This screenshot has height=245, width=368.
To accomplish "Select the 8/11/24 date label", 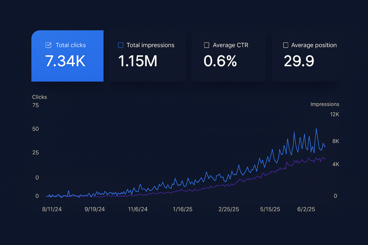I will [x=52, y=209].
